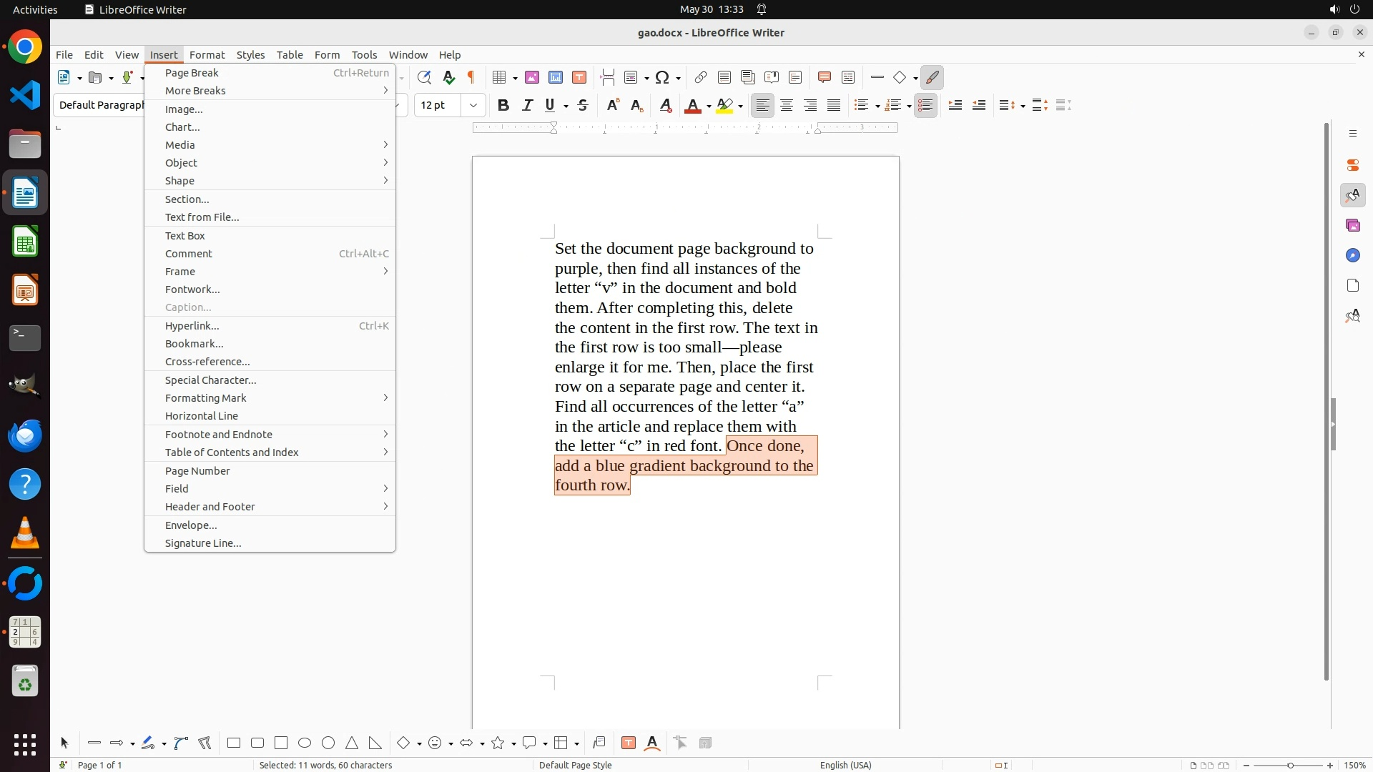Toggle Bold formatting on
Viewport: 1373px width, 772px height.
[503, 105]
